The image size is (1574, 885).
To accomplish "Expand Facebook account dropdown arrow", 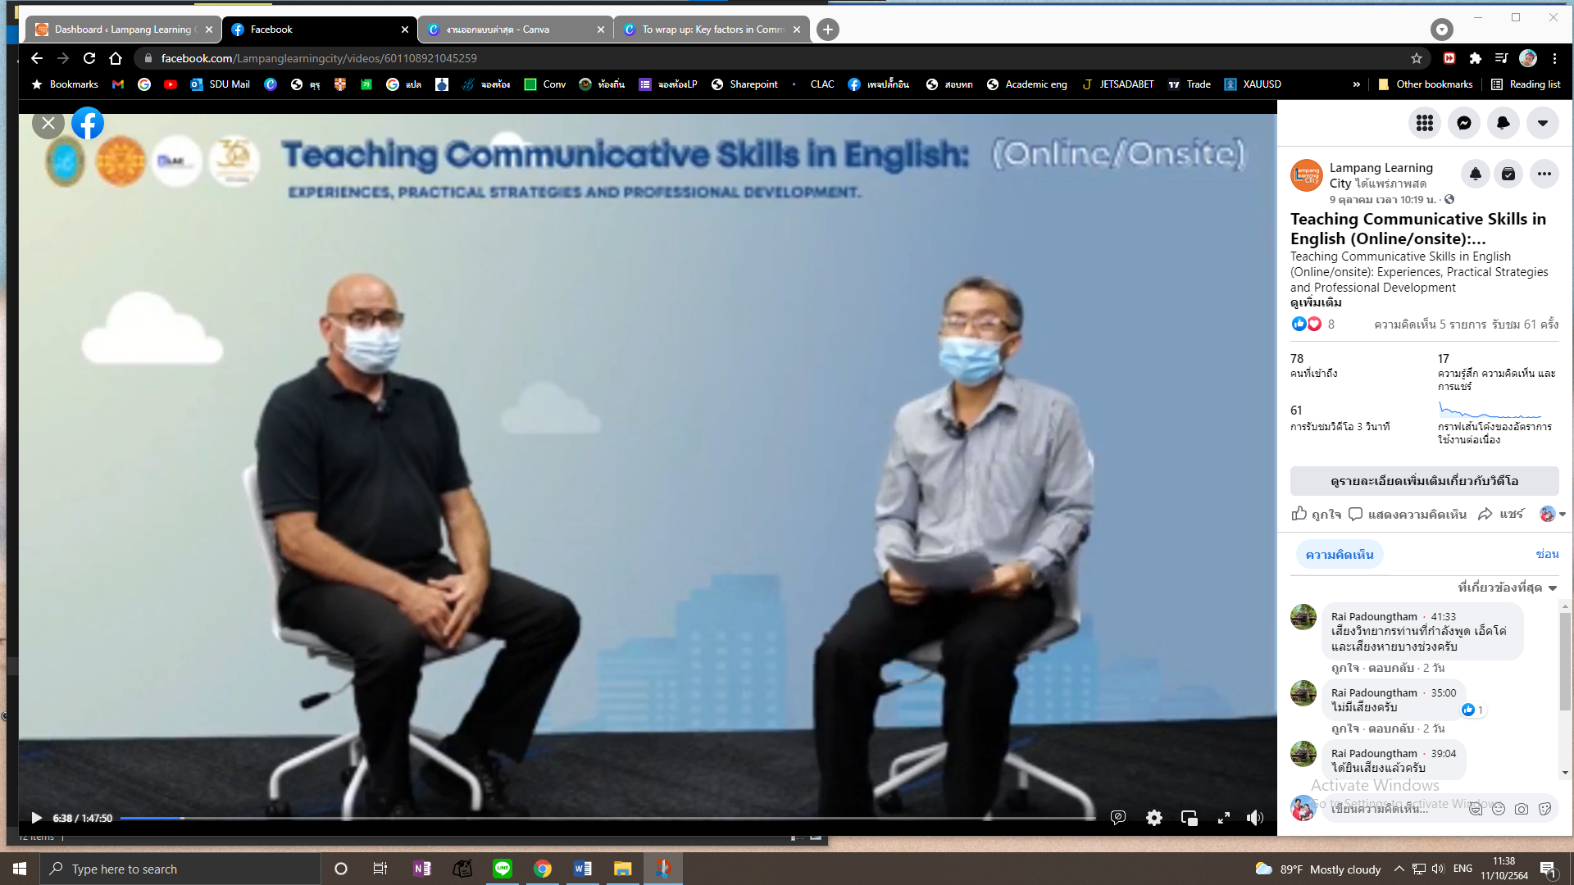I will (x=1542, y=123).
